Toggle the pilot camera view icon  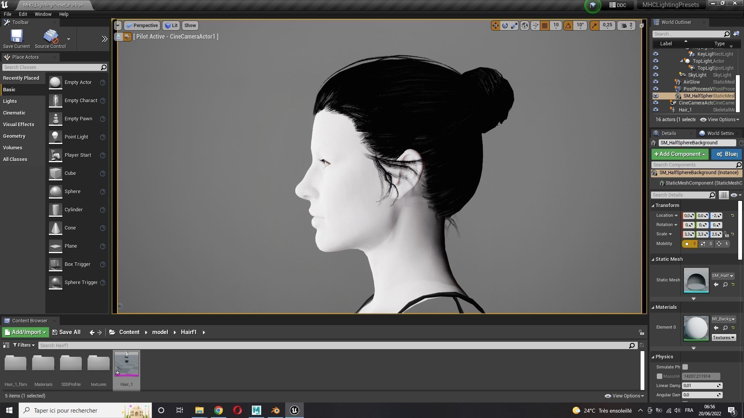click(127, 37)
